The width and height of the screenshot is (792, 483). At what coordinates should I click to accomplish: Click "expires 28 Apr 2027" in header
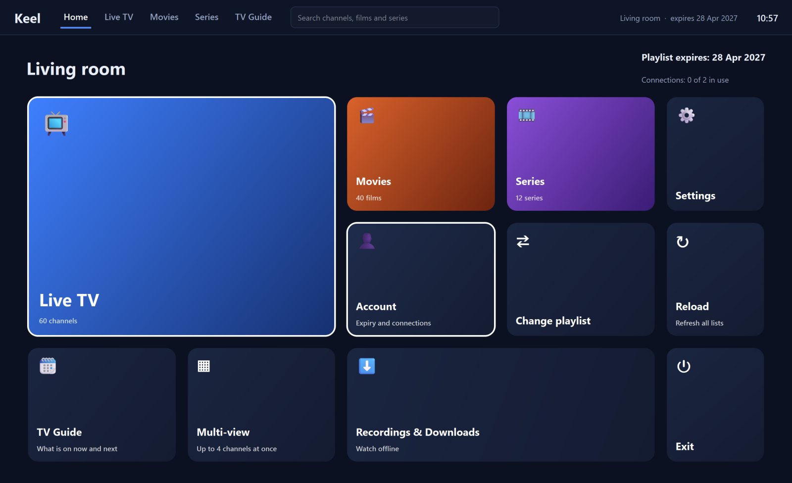point(704,18)
